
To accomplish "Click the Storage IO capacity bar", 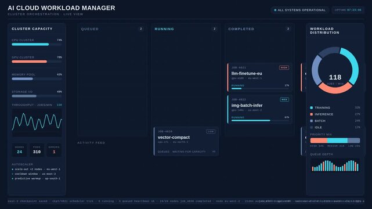I will [x=37, y=96].
